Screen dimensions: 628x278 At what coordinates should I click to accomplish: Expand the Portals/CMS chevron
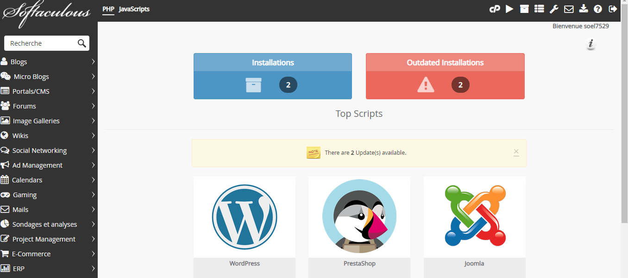pyautogui.click(x=93, y=91)
